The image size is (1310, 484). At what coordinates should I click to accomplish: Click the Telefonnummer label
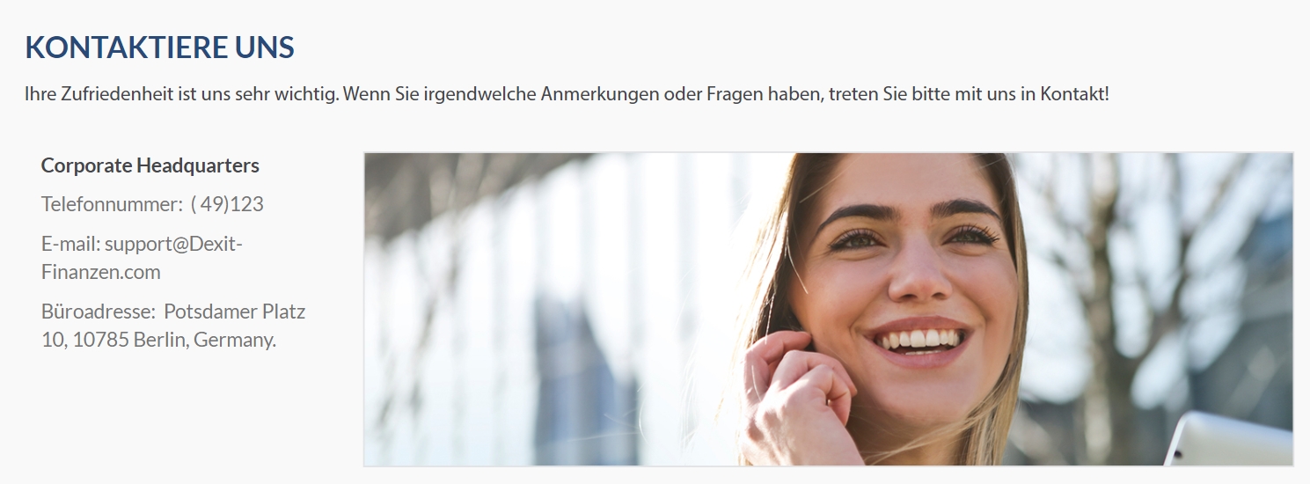pos(112,204)
